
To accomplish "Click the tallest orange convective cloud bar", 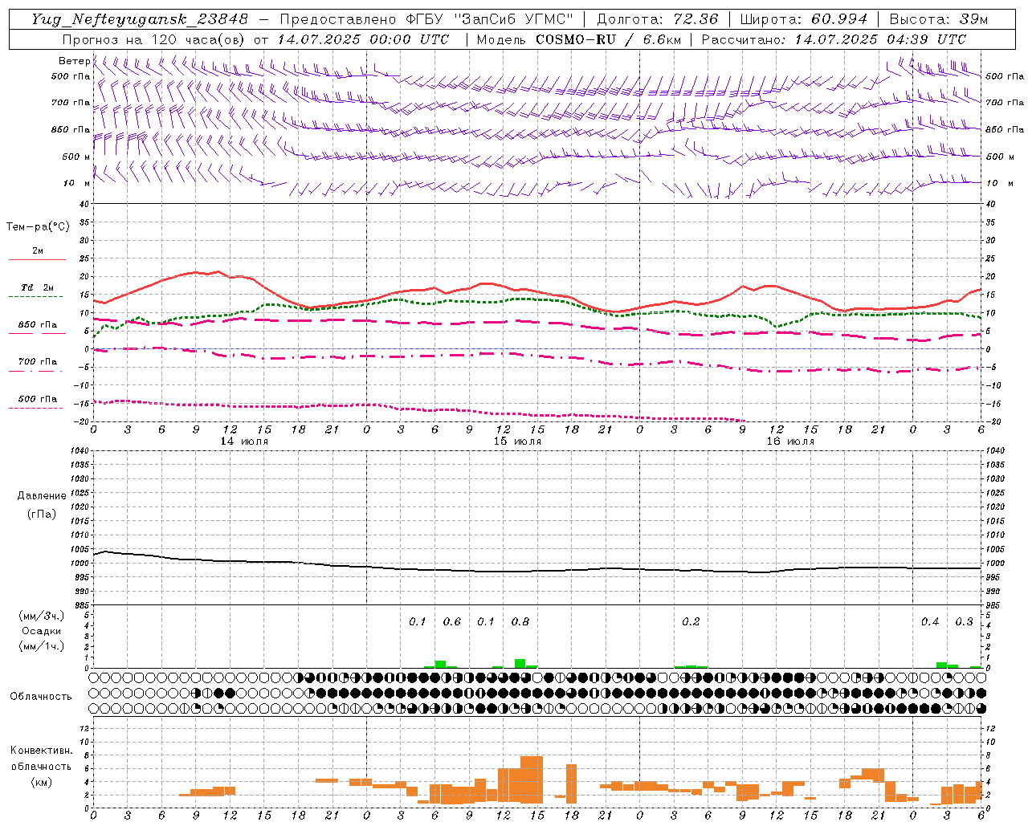I will [x=532, y=780].
